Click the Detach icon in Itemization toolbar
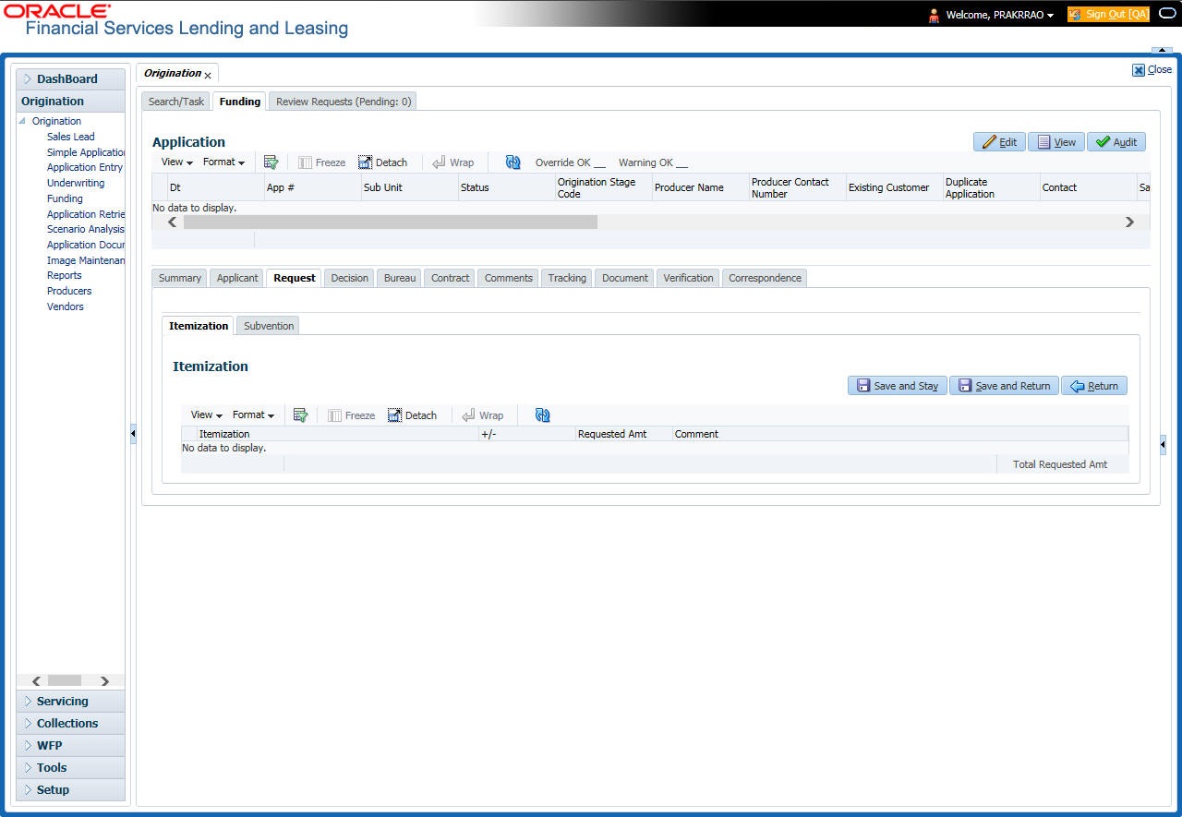The image size is (1182, 817). (394, 415)
